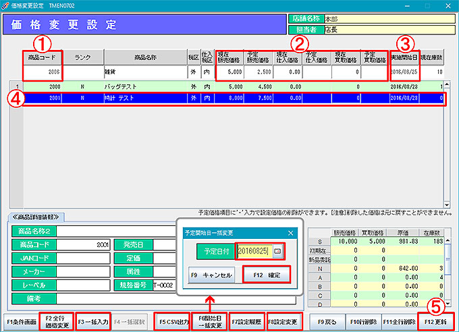Edit the product code entry field showing 2006

[x=42, y=72]
